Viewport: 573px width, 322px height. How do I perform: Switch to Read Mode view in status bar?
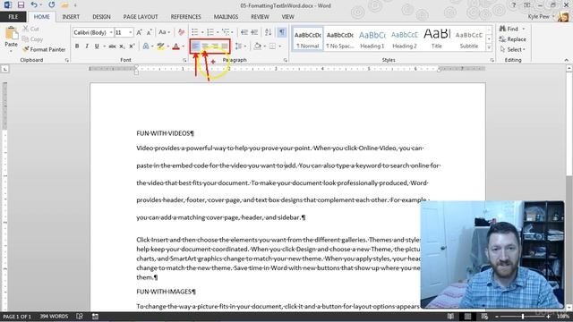tap(450, 316)
